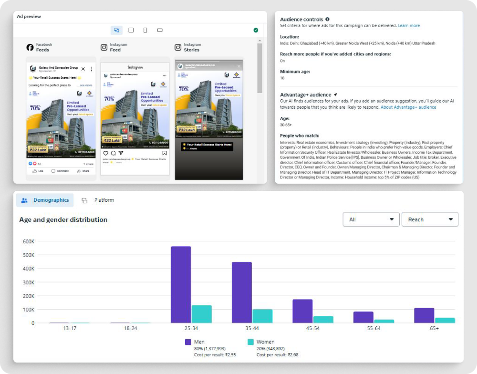Screen dimensions: 477x374
Task: Open the Platform tab
Action: (98, 200)
